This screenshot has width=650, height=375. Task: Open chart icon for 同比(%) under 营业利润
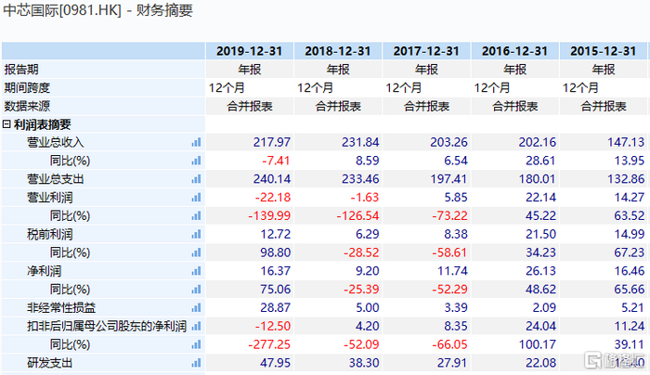click(x=196, y=216)
